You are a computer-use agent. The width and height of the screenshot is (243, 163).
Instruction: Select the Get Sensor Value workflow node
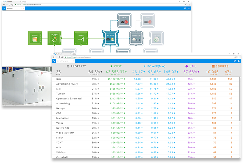pyautogui.click(x=54, y=38)
